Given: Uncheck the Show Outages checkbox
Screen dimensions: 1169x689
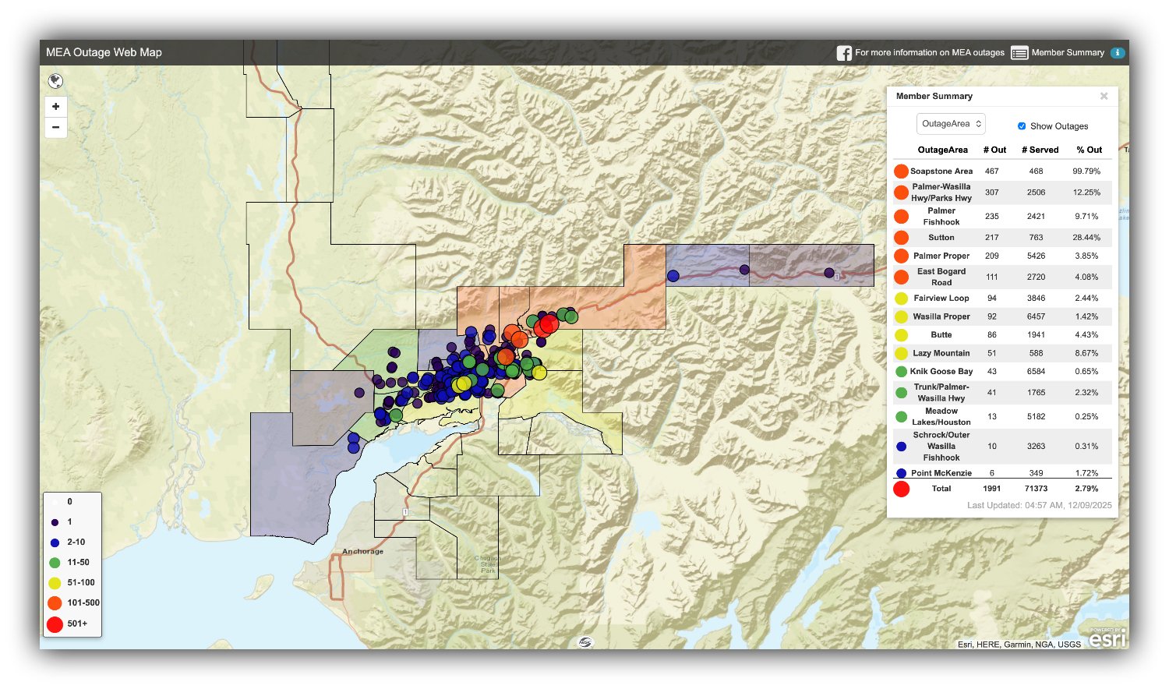Looking at the screenshot, I should (1022, 126).
